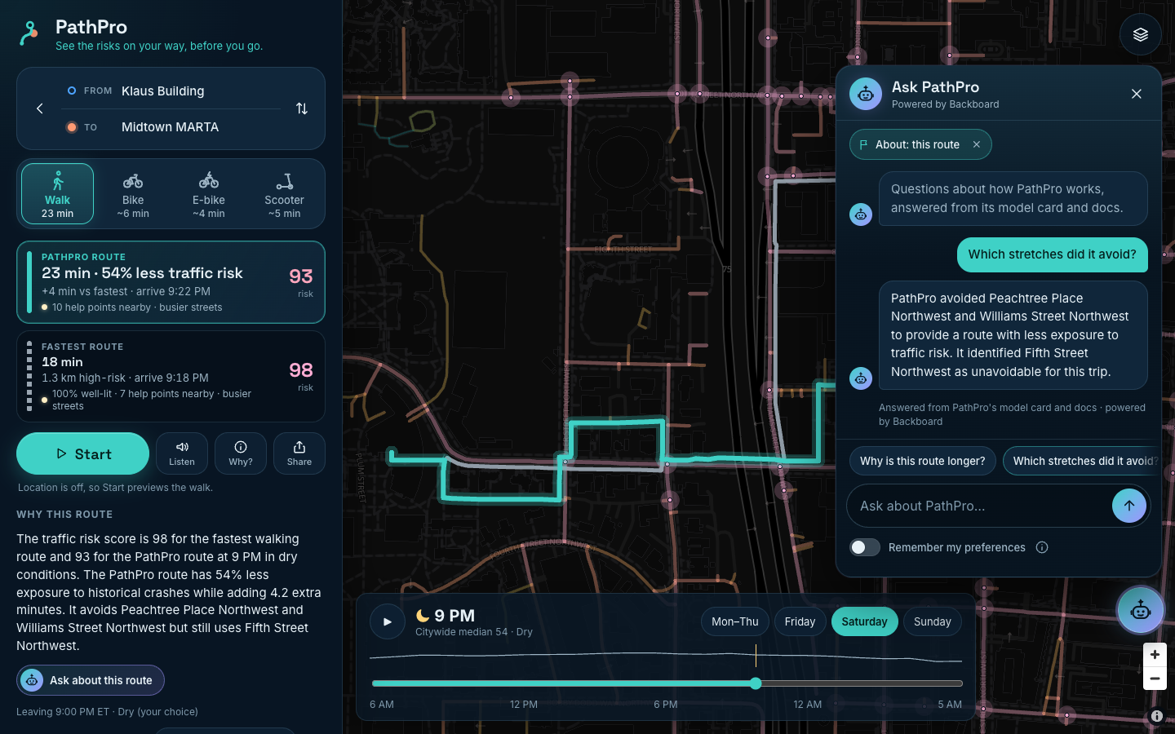Swap the From and To locations
Screen dimensions: 1175x734
pos(302,108)
